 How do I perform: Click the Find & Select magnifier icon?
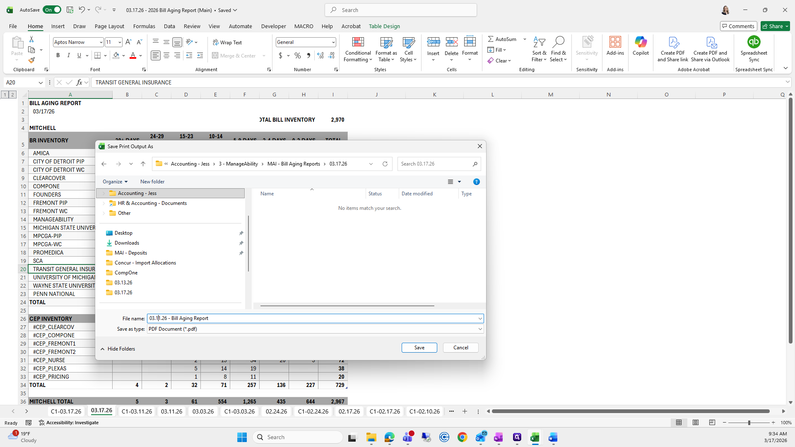tap(558, 42)
